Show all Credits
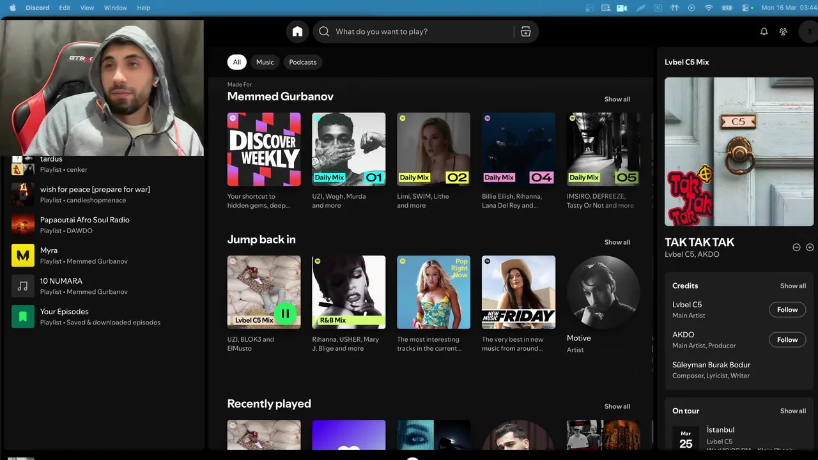 [x=793, y=286]
